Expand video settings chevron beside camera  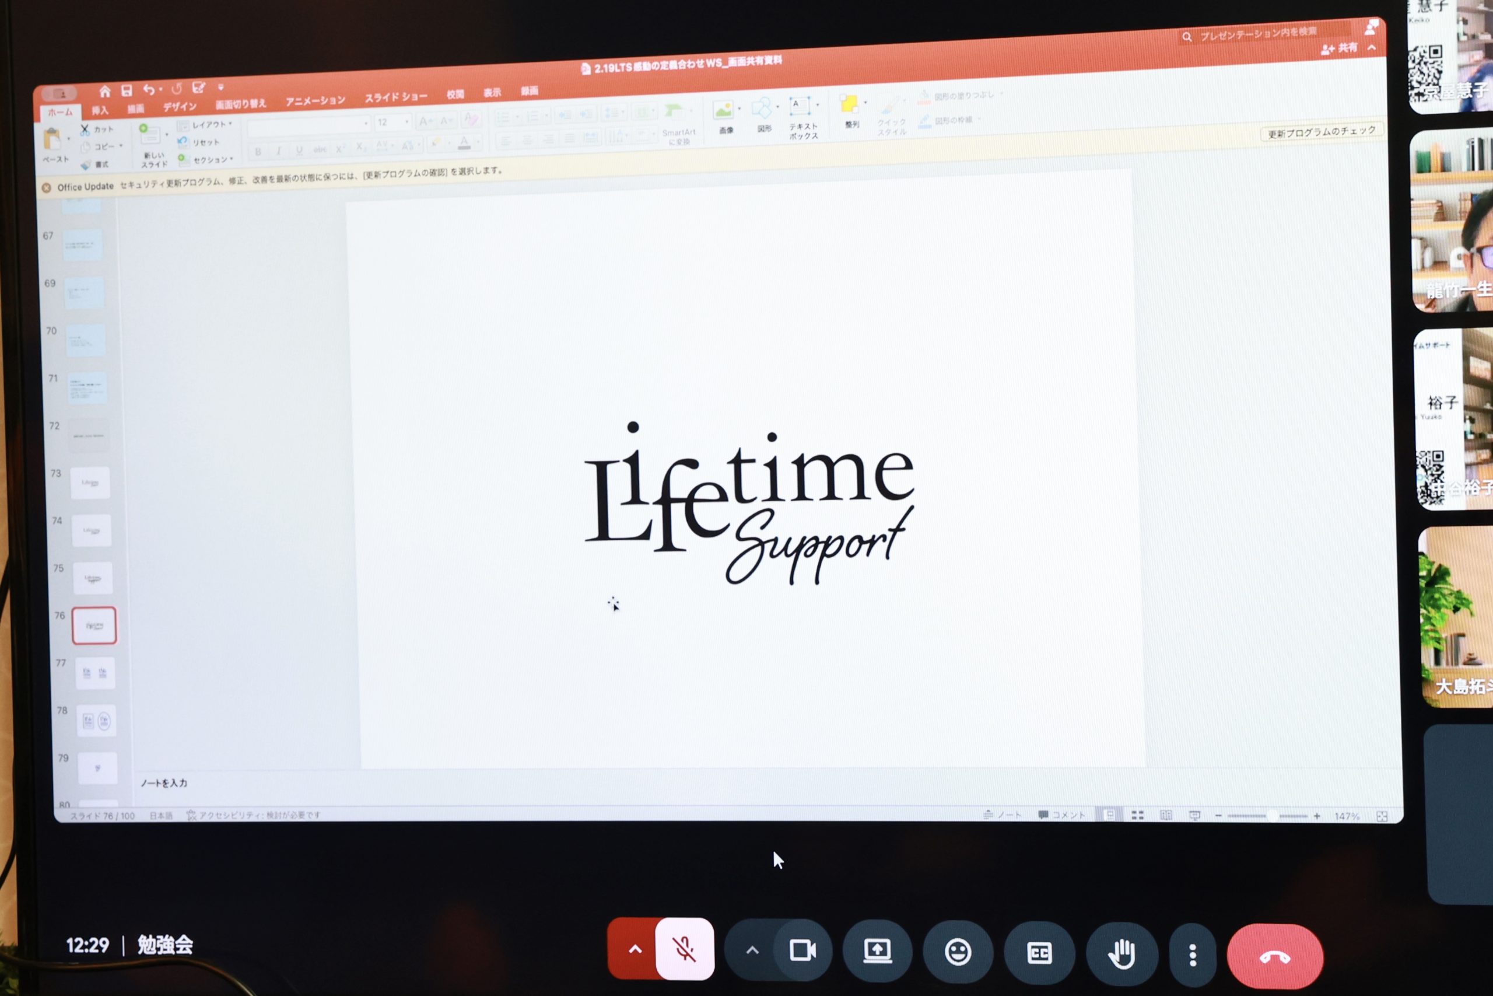[752, 950]
